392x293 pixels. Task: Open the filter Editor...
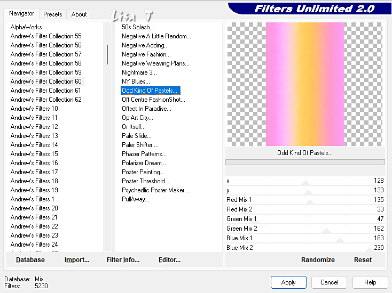[169, 260]
